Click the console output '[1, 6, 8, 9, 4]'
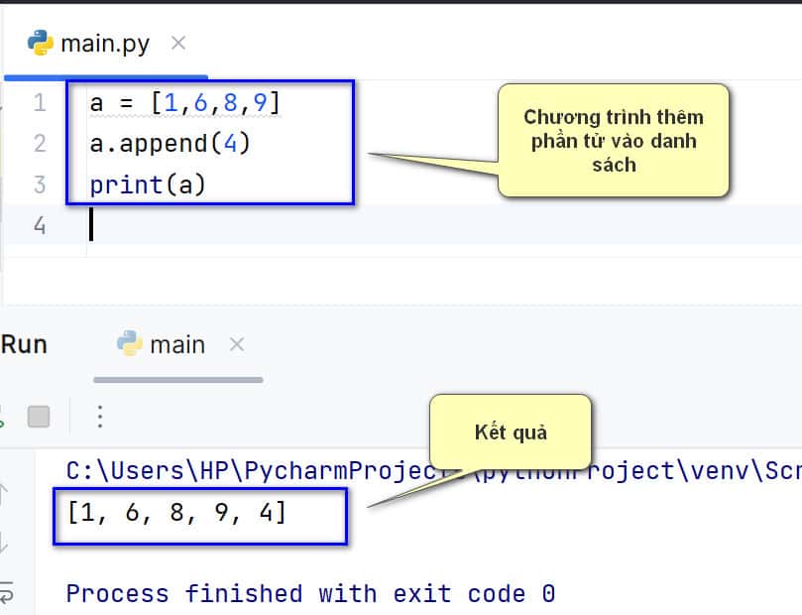 (177, 512)
